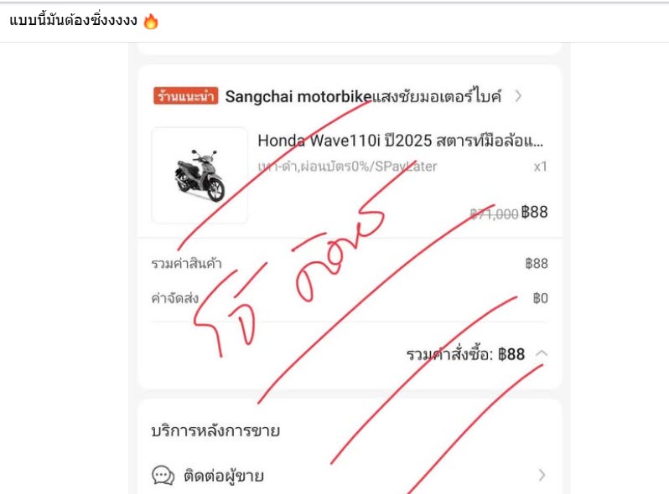Open shop via chevron next to Sangchai motorbike
This screenshot has width=669, height=494.
tap(518, 96)
